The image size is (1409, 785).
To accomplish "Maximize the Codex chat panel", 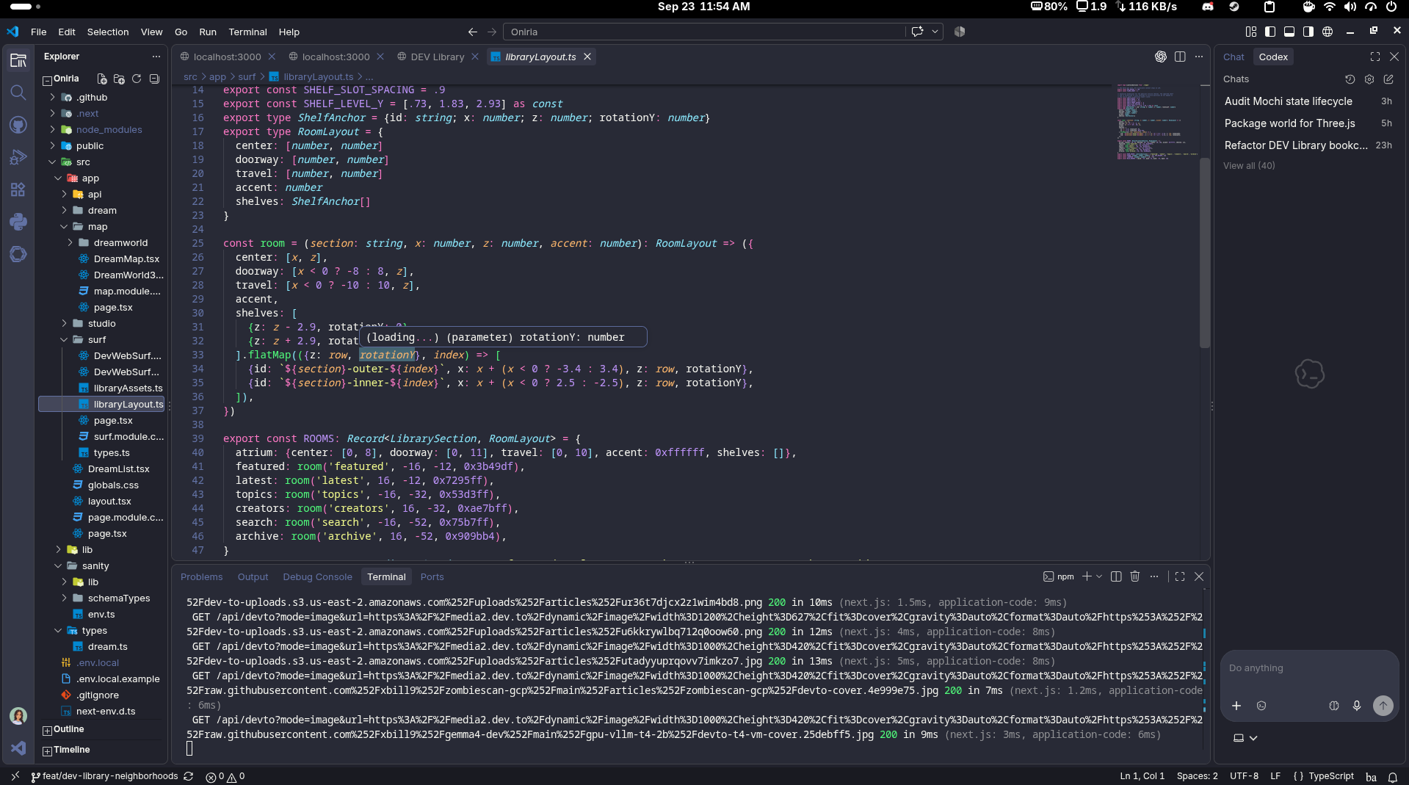I will (x=1375, y=57).
